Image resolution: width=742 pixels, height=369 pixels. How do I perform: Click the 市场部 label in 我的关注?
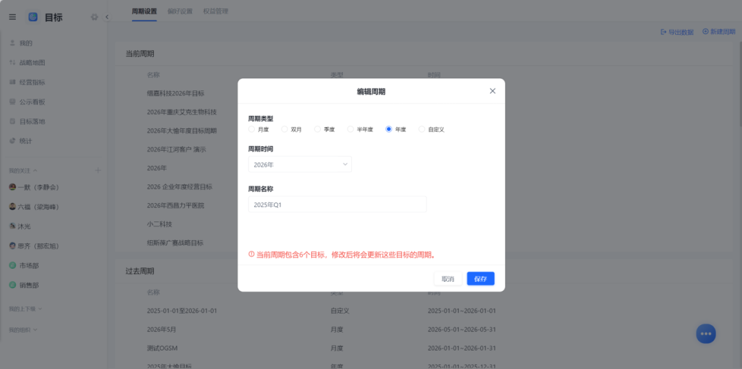point(29,265)
